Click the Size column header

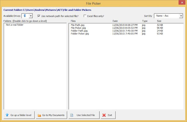pyautogui.click(x=159, y=21)
